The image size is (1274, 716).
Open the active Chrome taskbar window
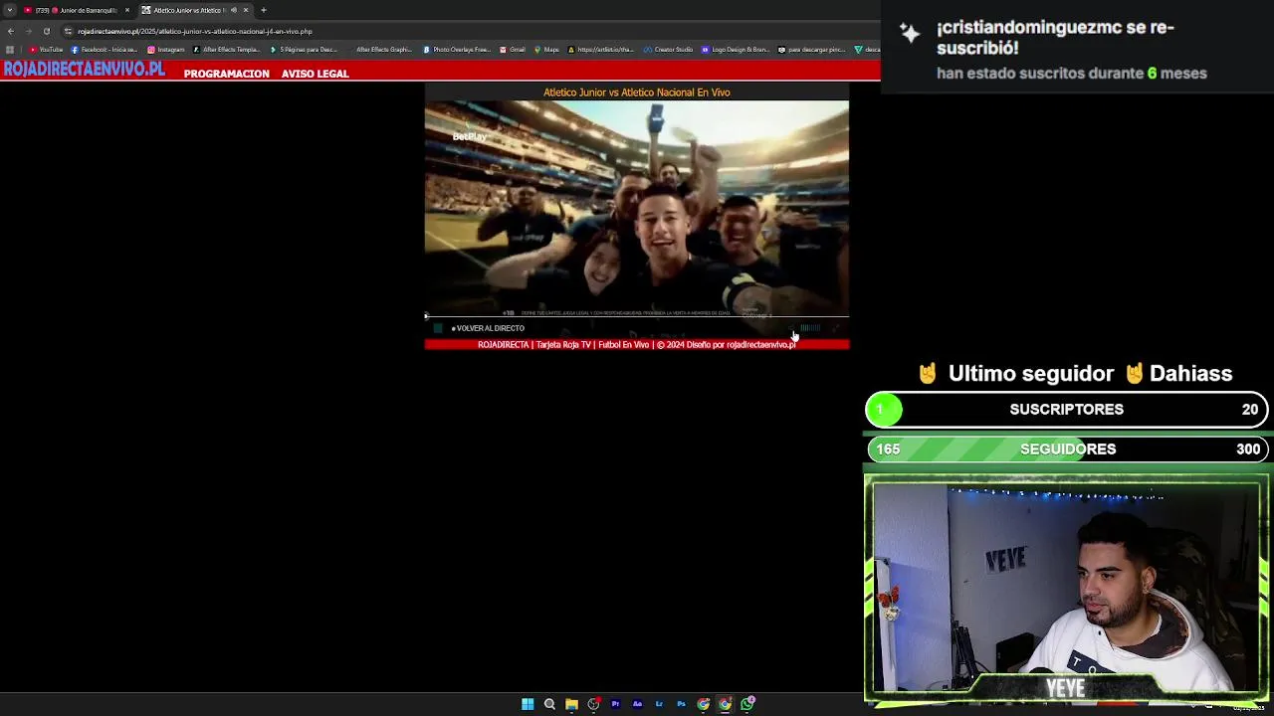point(725,704)
